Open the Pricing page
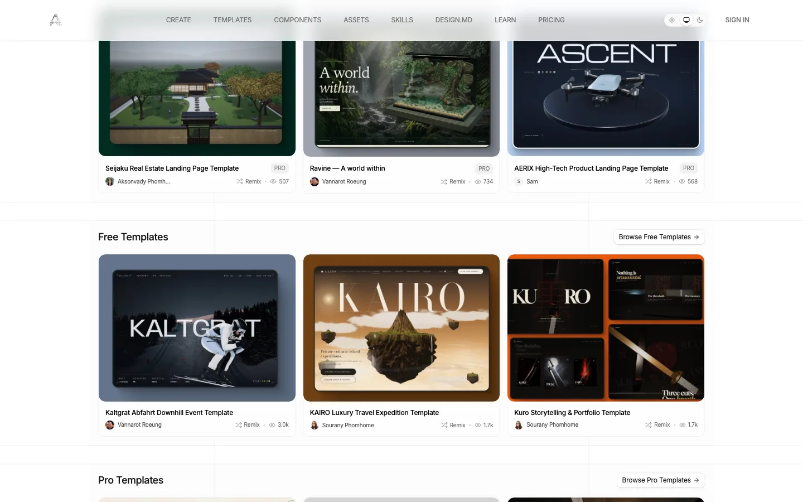The image size is (803, 502). 552,20
